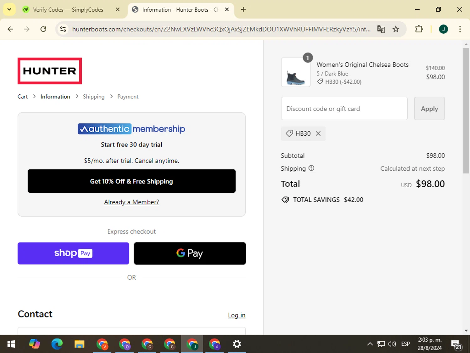The image size is (470, 353).
Task: Remove the HB30 discount code
Action: pos(318,133)
